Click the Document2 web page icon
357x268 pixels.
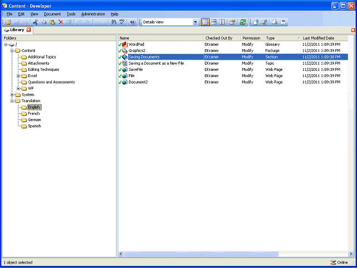click(x=124, y=82)
